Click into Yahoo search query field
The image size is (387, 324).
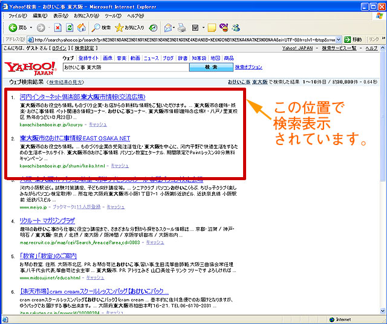click(x=126, y=67)
